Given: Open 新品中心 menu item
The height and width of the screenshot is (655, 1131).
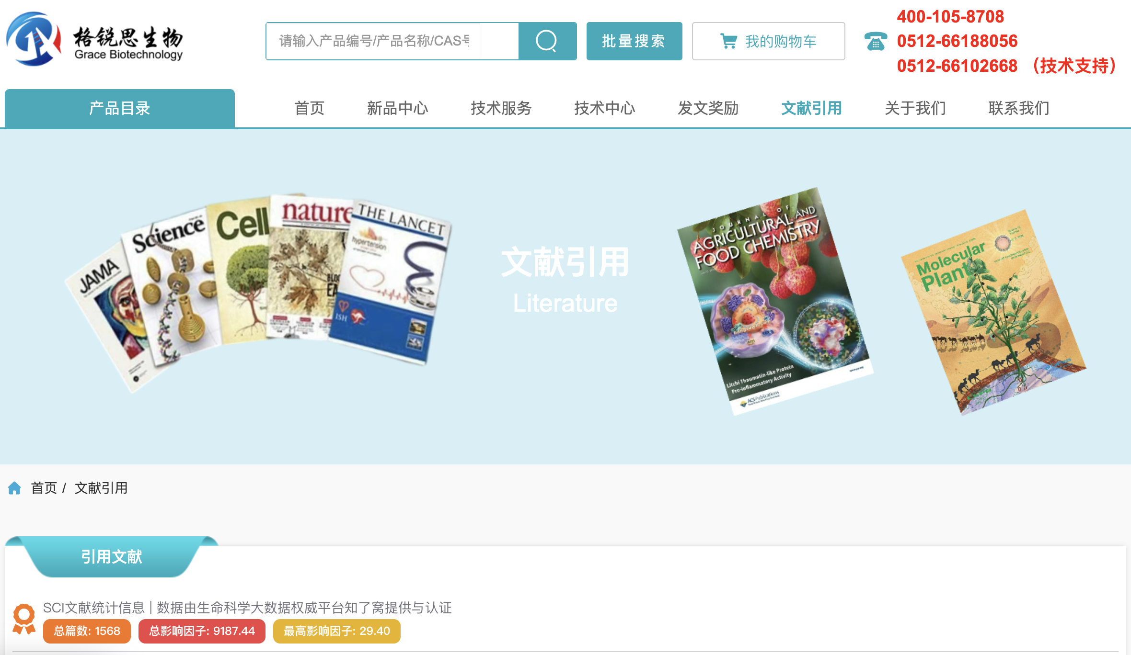Looking at the screenshot, I should point(397,108).
